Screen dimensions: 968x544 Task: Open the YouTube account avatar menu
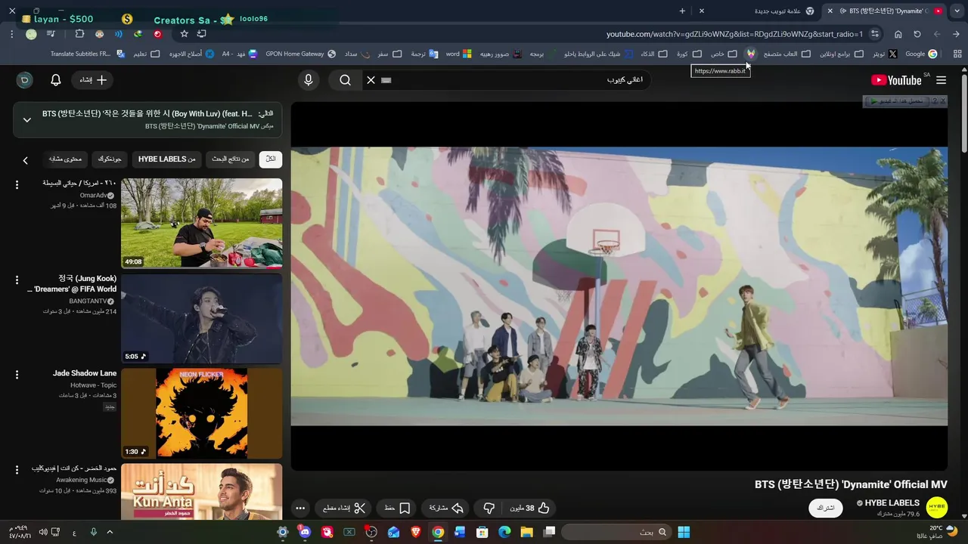[24, 80]
